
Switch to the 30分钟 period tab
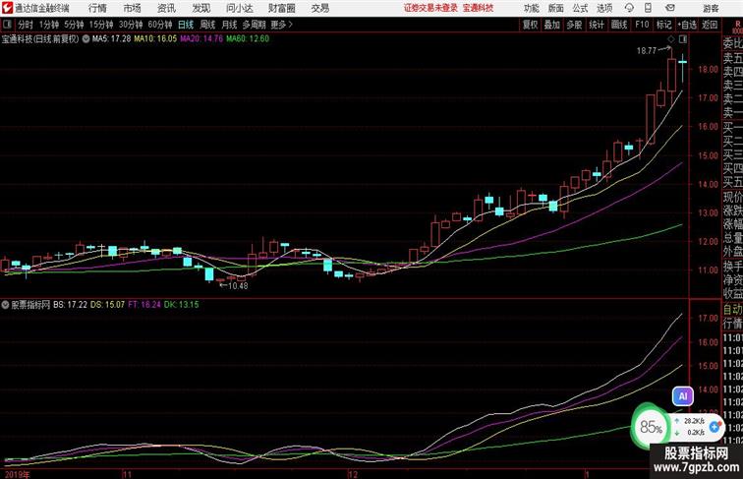[131, 25]
